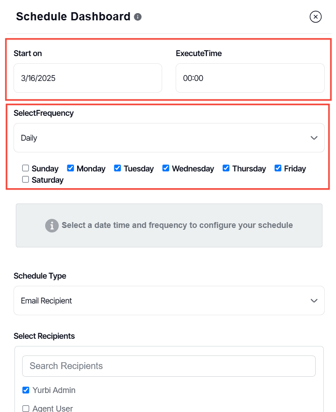Click the chevron on the Schedule Type dropdown
The width and height of the screenshot is (336, 412).
(314, 300)
